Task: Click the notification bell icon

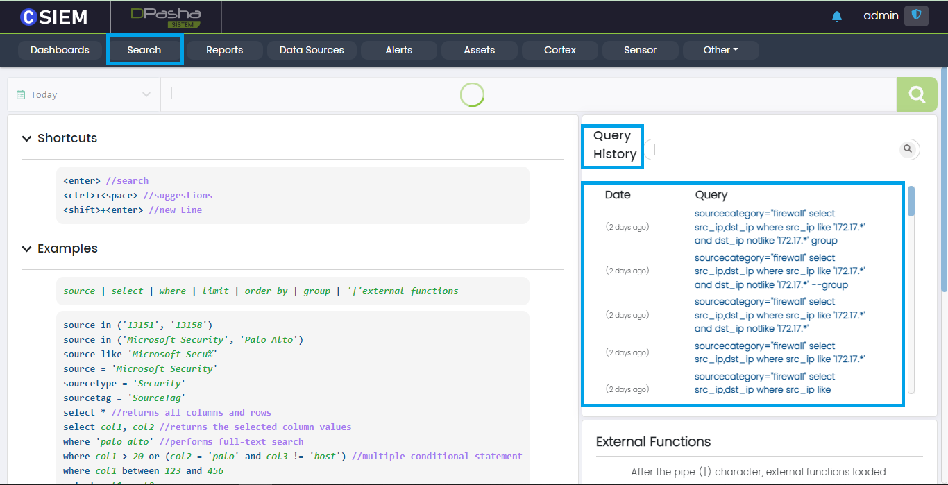Action: [x=836, y=17]
